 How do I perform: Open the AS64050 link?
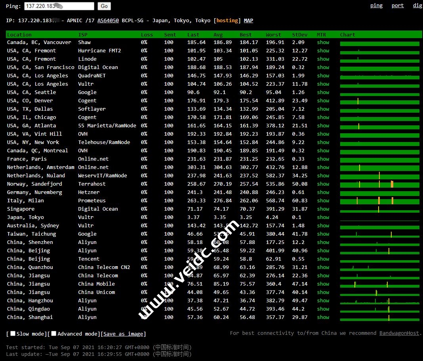108,21
